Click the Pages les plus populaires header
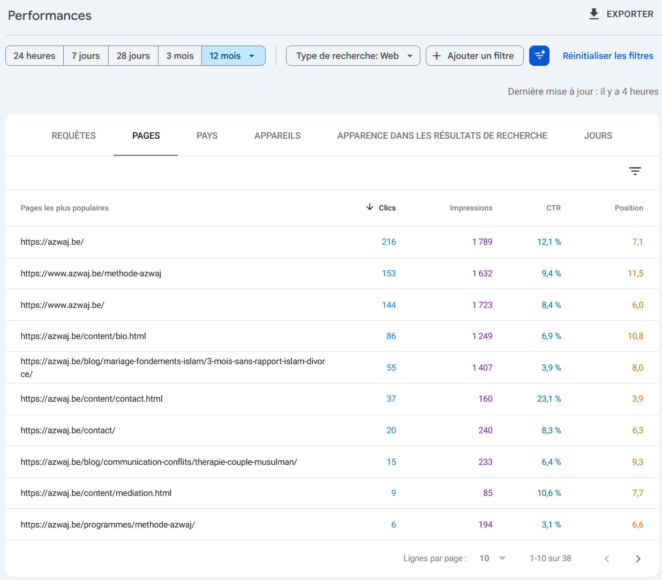This screenshot has width=662, height=580. [64, 208]
